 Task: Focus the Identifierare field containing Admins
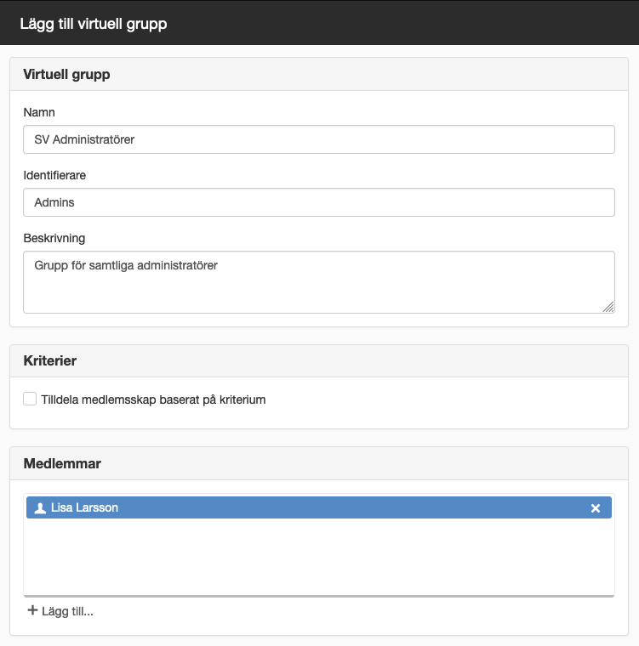[319, 202]
